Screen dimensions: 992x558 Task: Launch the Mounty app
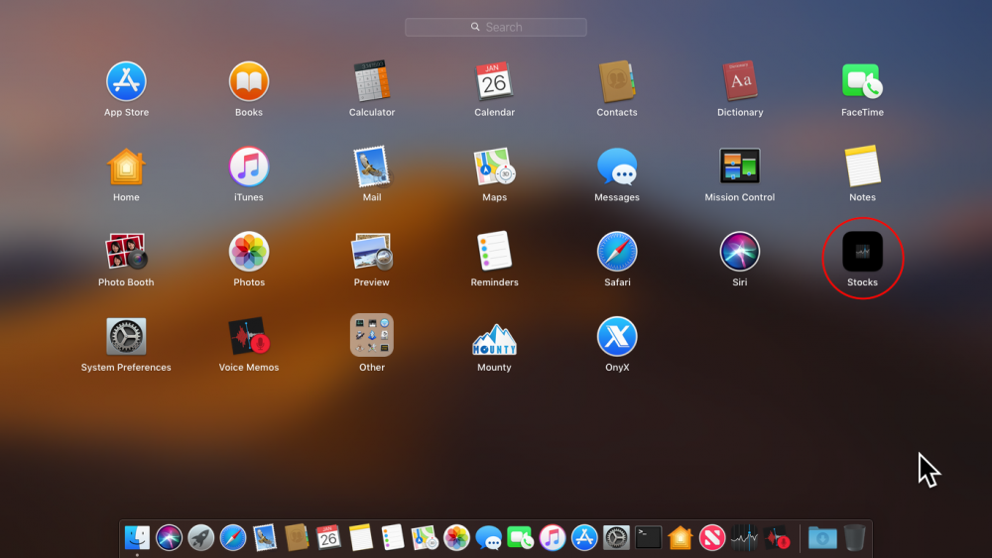[494, 339]
